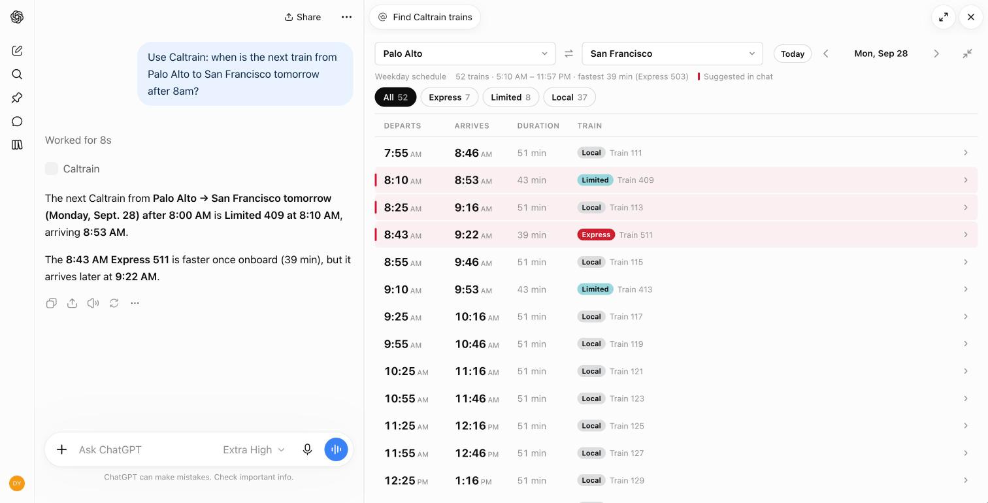Click the pin icon in sidebar

(17, 98)
